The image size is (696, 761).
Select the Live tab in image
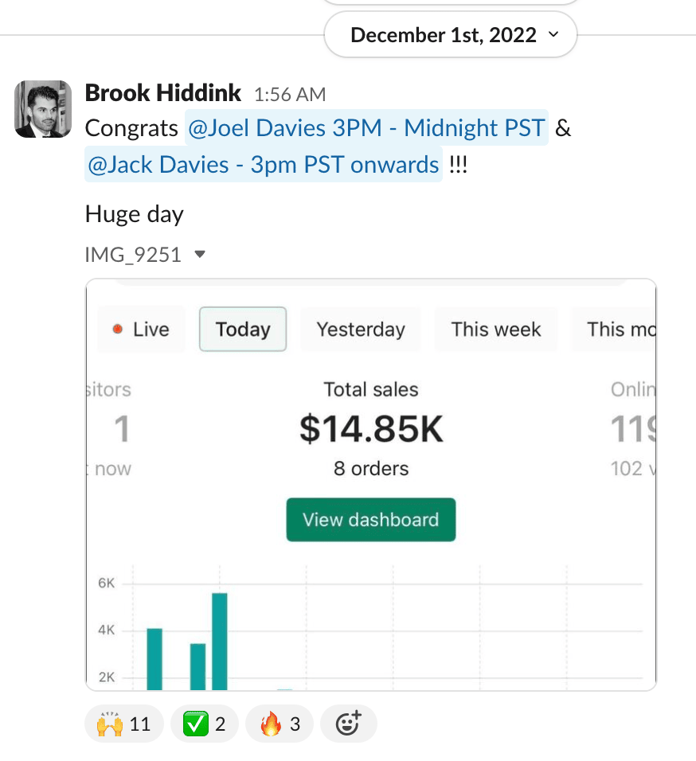[141, 330]
